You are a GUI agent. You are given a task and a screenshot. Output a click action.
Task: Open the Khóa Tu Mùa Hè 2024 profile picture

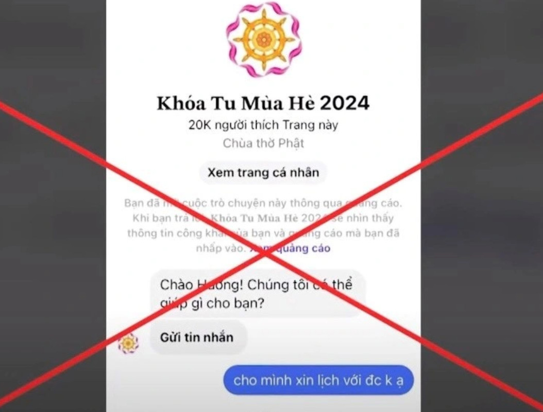(x=264, y=40)
